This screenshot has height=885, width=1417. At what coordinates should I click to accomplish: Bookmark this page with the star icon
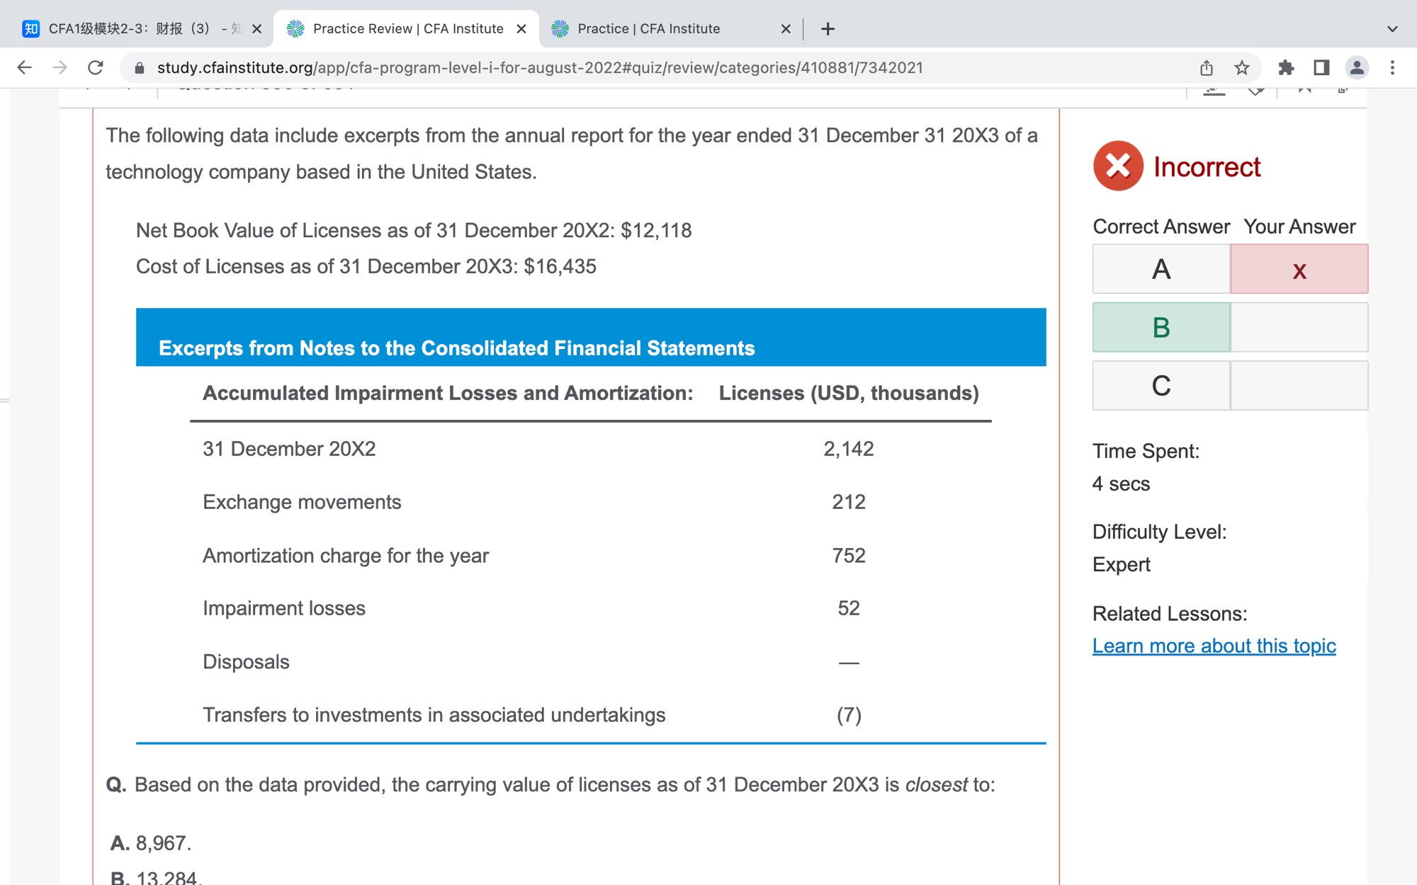pos(1241,67)
